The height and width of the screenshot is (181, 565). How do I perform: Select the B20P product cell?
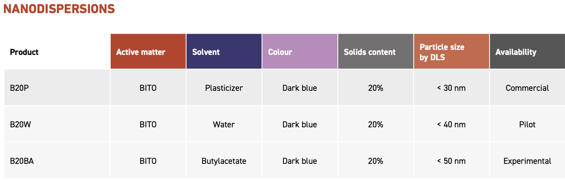[x=57, y=87]
